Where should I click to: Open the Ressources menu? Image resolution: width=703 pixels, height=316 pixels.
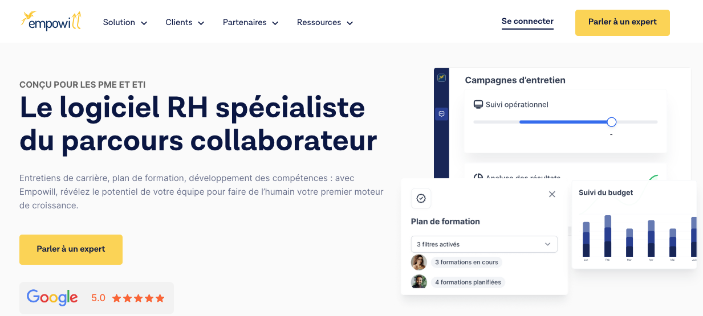[x=325, y=22]
